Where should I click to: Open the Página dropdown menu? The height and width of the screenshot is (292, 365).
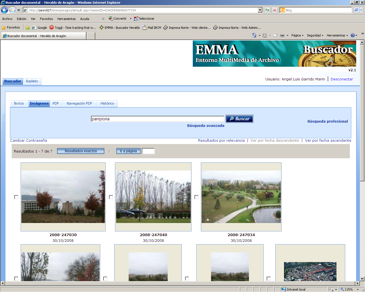tap(297, 35)
